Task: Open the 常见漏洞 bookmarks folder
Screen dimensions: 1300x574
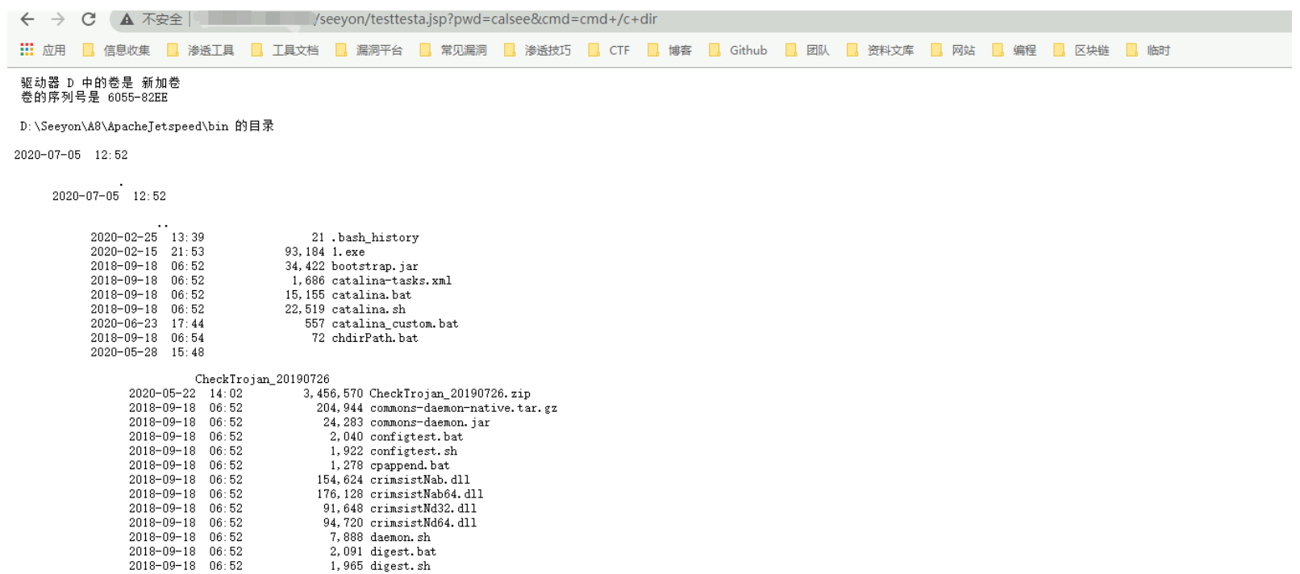Action: coord(453,50)
